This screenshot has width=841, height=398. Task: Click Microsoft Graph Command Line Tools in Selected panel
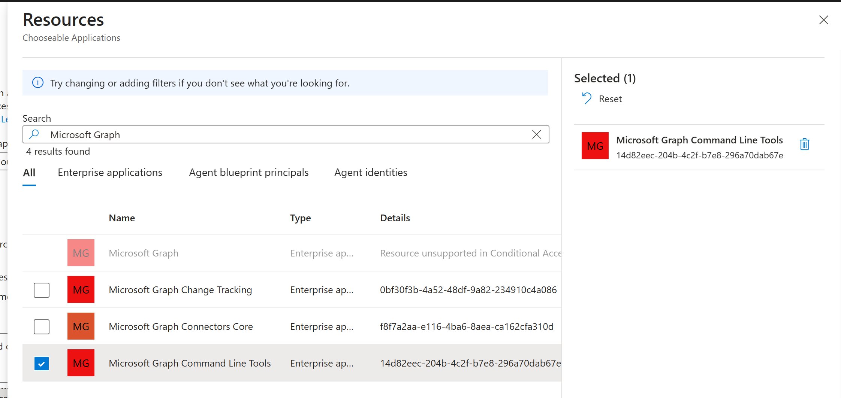pos(699,140)
